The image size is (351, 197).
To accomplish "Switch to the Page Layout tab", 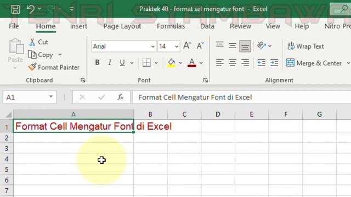I will (x=122, y=26).
